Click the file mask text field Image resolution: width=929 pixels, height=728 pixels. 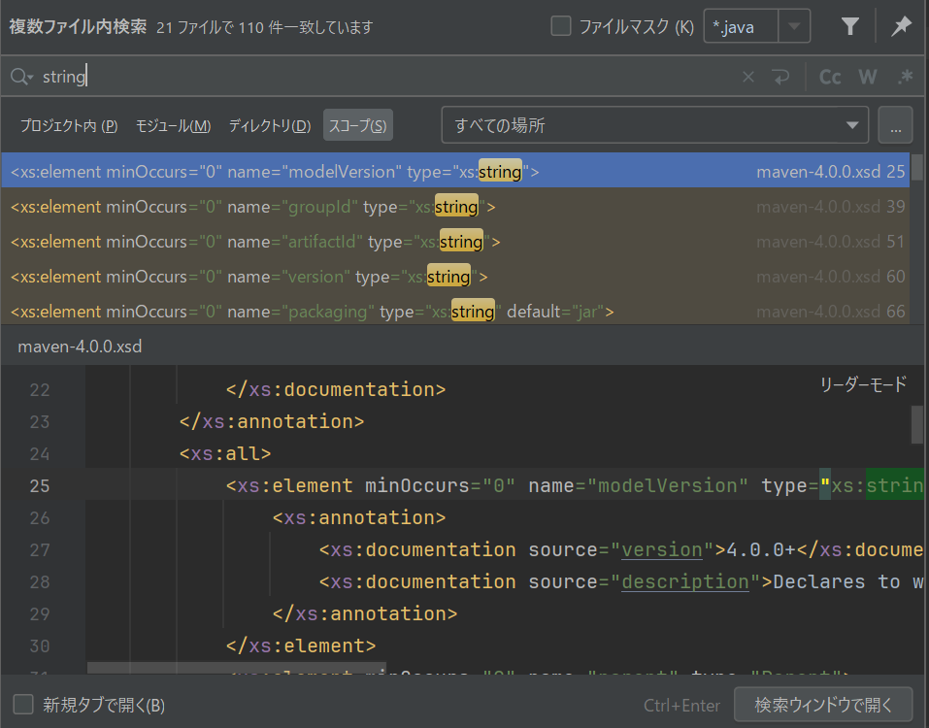(x=742, y=26)
